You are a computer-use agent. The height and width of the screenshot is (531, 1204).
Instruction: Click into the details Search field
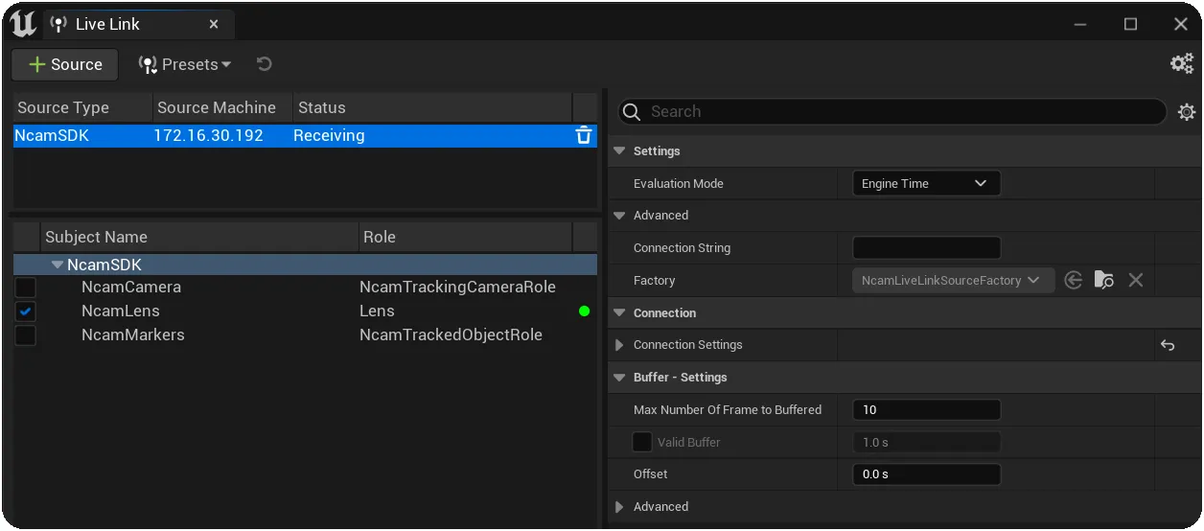(x=893, y=111)
